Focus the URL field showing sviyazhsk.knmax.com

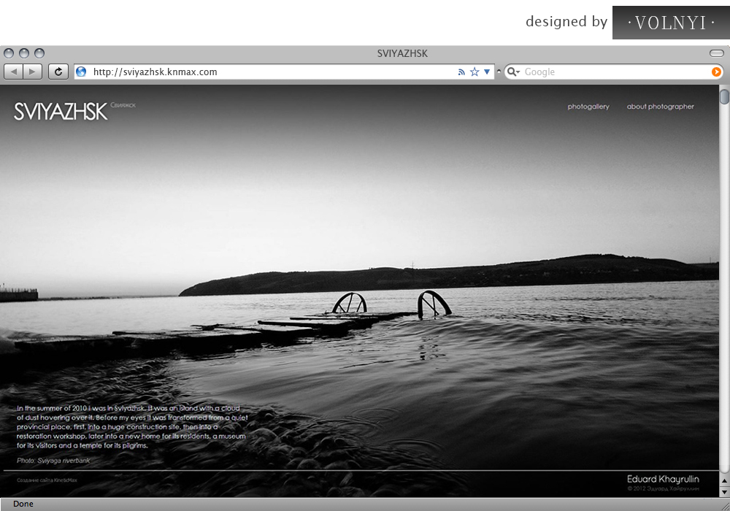click(x=284, y=72)
